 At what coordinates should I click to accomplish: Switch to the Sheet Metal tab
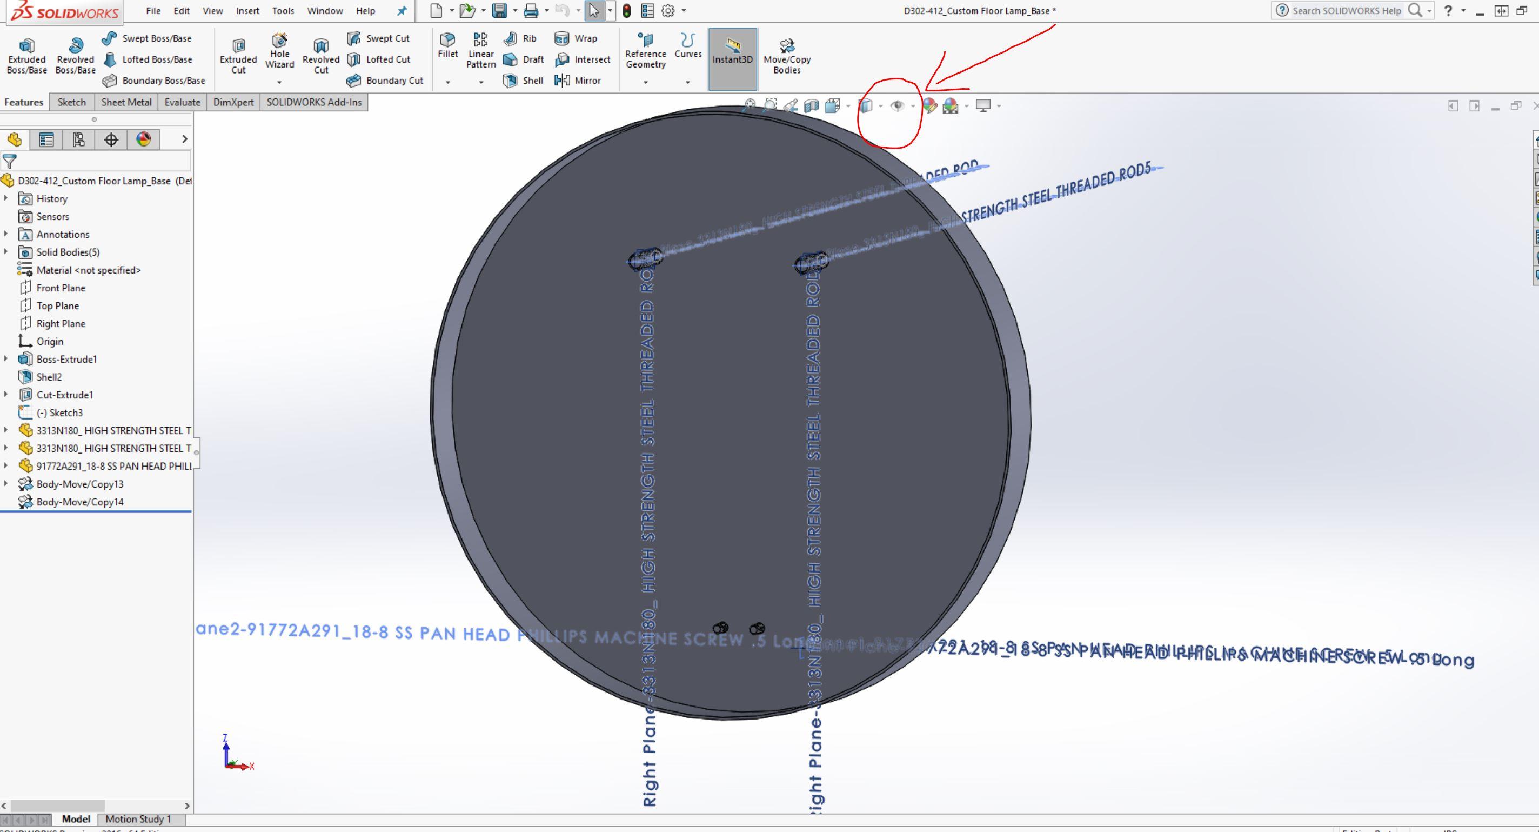126,102
